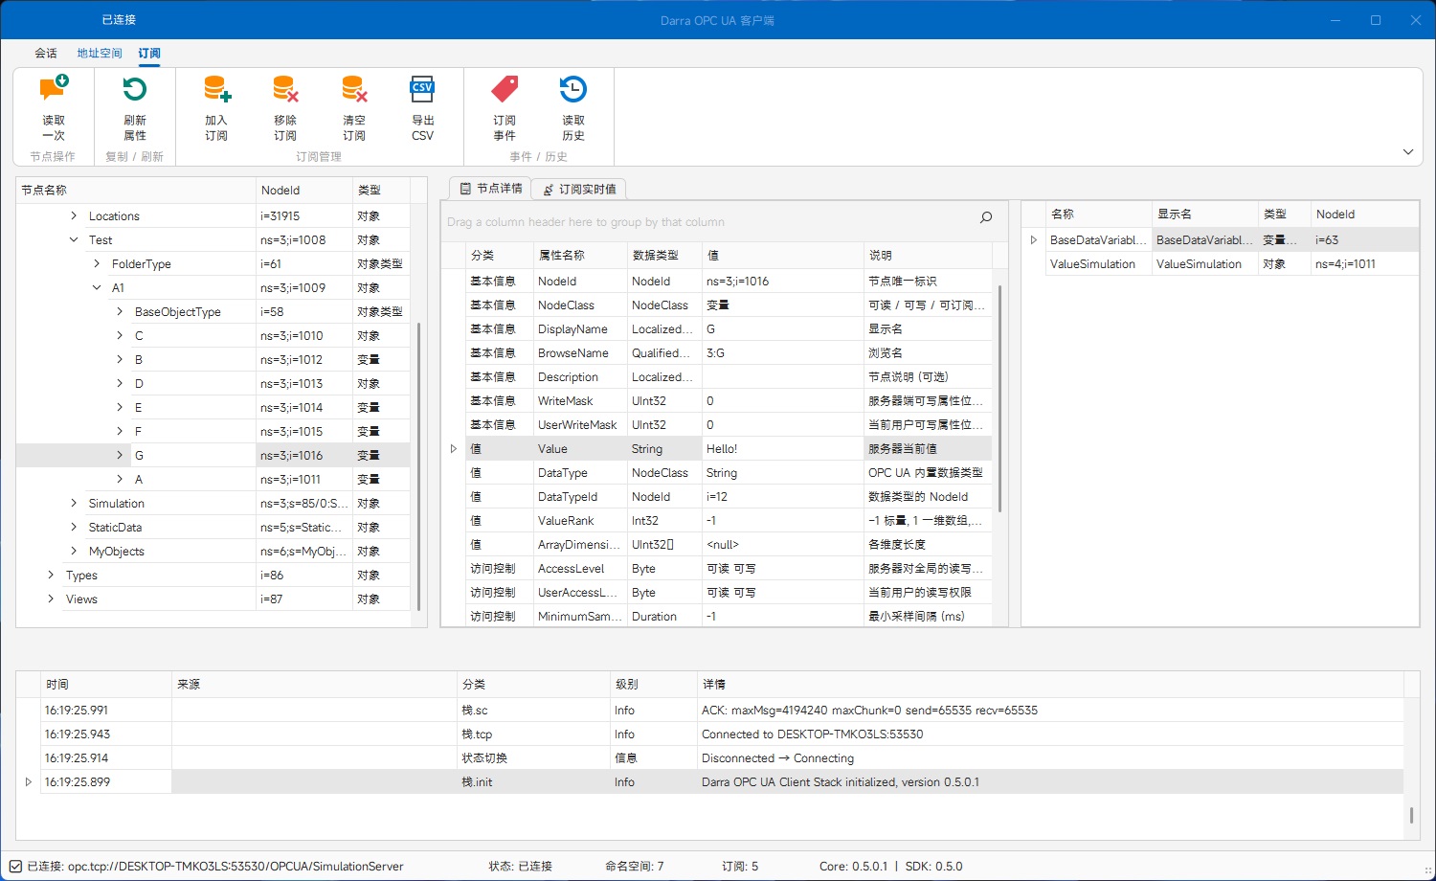Sort references by 显示名 column header
The width and height of the screenshot is (1436, 881).
point(1204,215)
